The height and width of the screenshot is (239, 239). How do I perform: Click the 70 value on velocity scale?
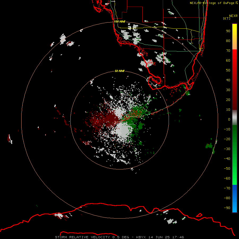[x=228, y=51]
